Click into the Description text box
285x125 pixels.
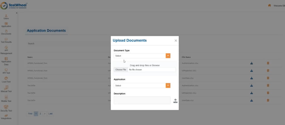point(142,100)
